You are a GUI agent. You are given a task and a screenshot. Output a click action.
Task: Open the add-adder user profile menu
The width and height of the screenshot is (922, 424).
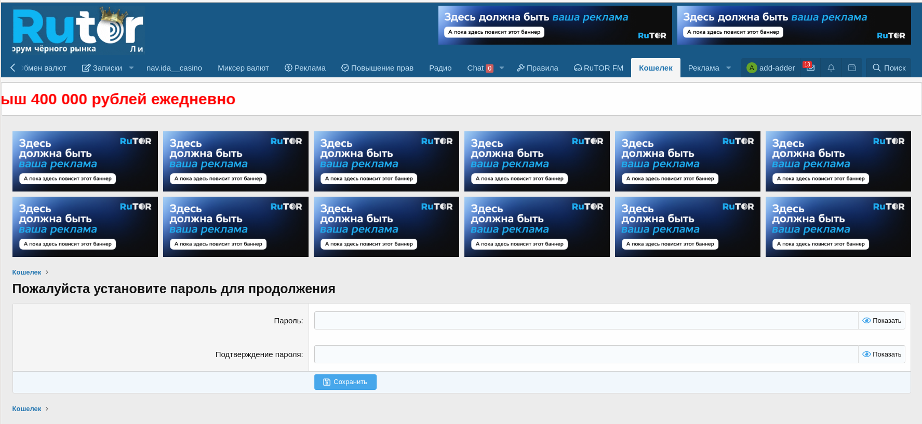click(771, 68)
